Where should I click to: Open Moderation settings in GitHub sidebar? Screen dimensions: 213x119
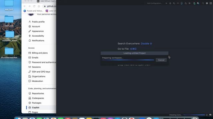(x=36, y=81)
